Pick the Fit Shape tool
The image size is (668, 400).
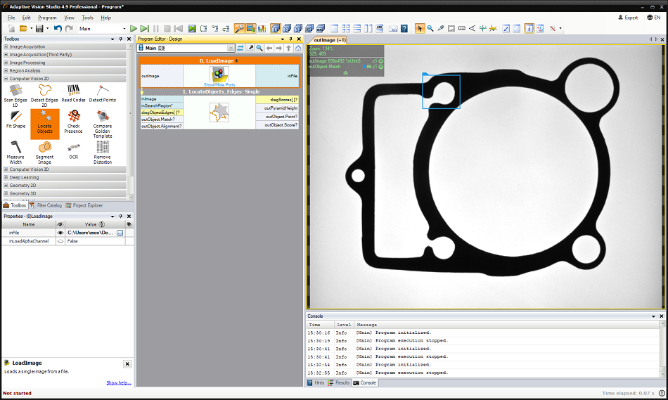click(15, 120)
